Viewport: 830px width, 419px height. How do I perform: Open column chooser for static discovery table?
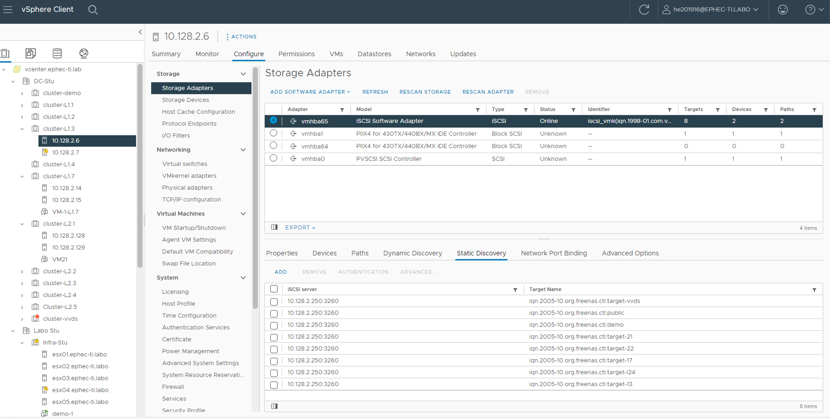(x=275, y=406)
